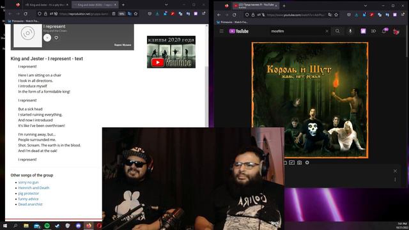Open downloads in the left browser toolbar

(x=157, y=13)
